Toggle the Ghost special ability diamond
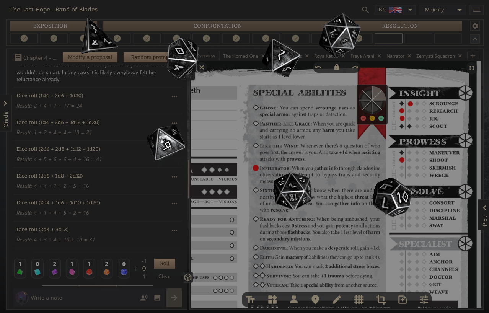Viewport: 489px width, 313px height. pos(256,108)
